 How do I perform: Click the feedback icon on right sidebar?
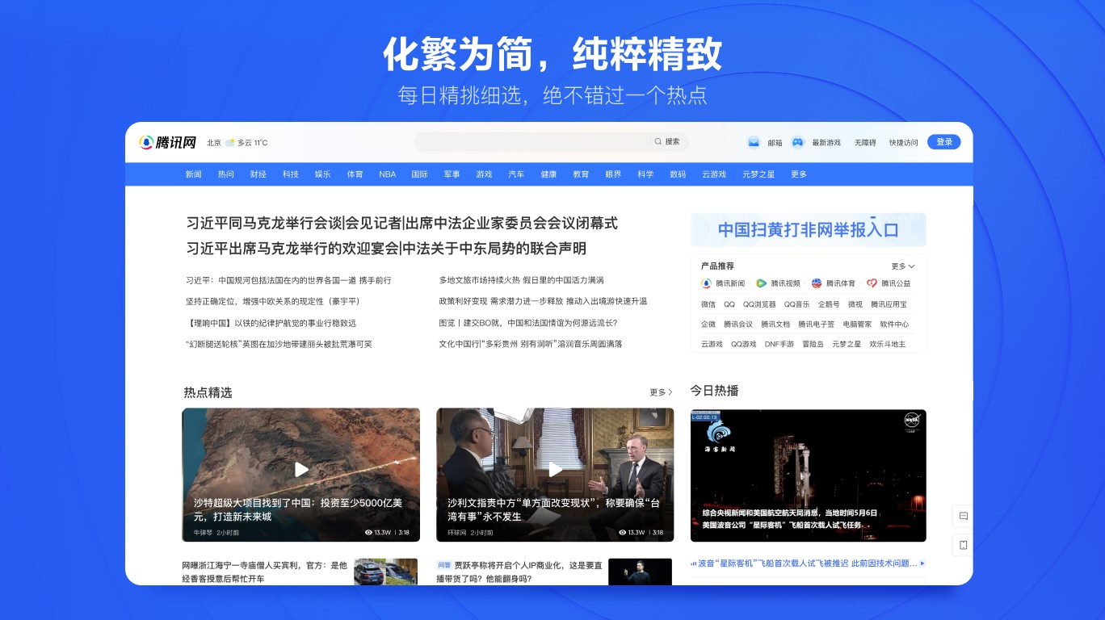click(x=963, y=516)
